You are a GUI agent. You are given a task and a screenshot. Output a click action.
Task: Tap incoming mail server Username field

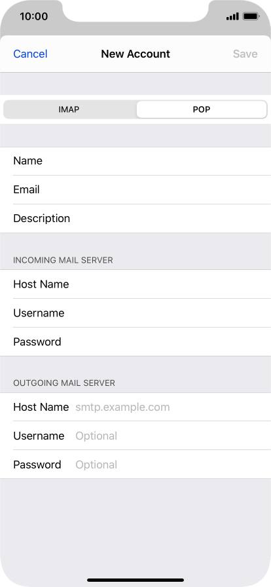pos(135,313)
